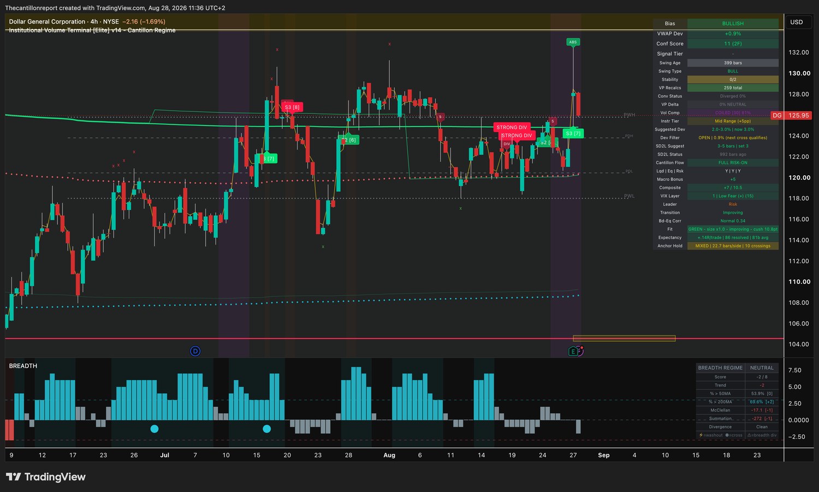Viewport: 819px width, 492px height.
Task: Click the +7 / 10.5 Composite value
Action: coord(733,188)
